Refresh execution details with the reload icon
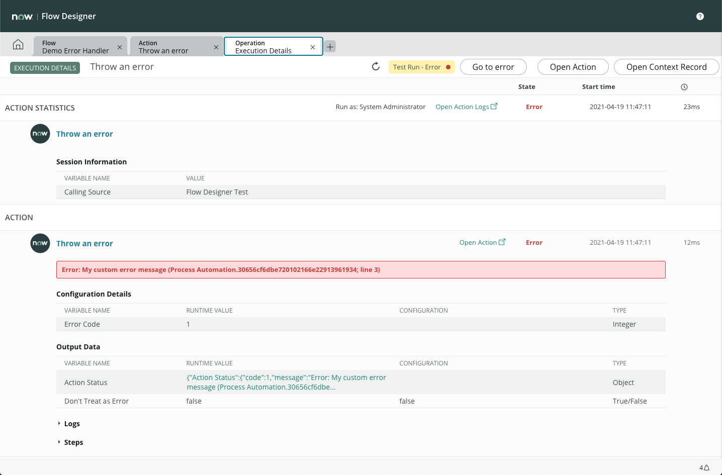The image size is (722, 475). point(376,67)
